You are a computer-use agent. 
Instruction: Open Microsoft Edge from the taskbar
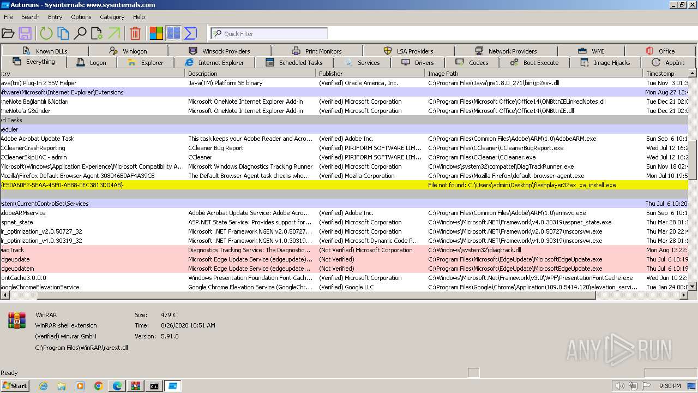click(117, 386)
